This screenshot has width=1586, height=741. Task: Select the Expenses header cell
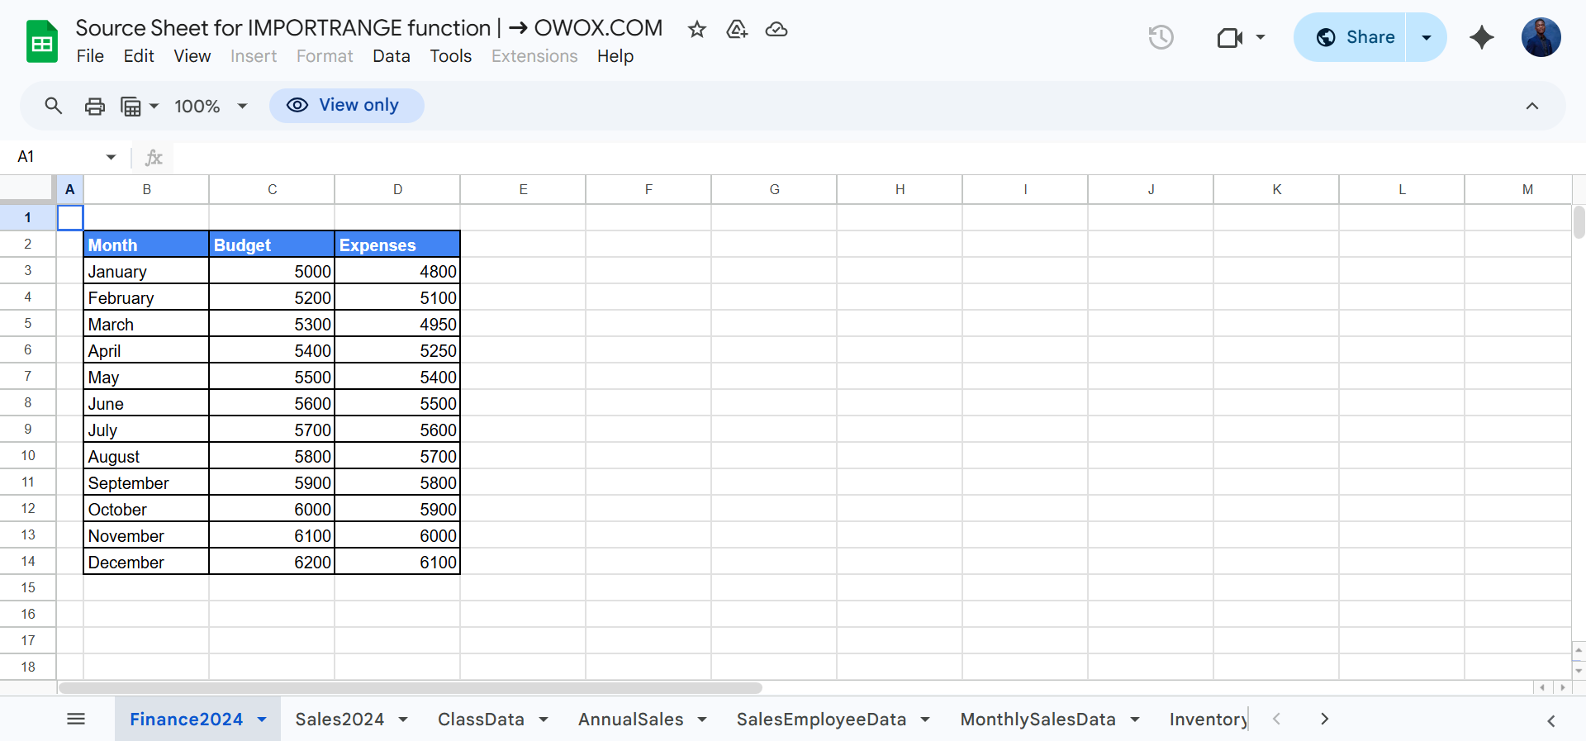tap(397, 245)
